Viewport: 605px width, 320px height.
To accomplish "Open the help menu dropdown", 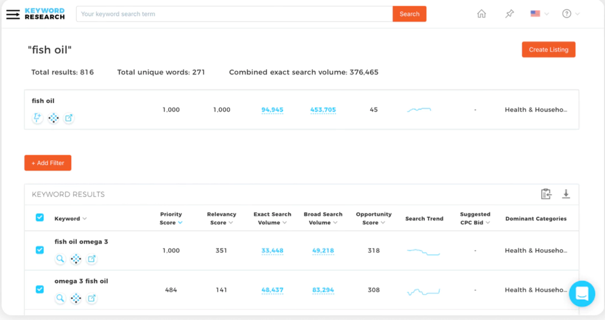I will click(x=570, y=14).
